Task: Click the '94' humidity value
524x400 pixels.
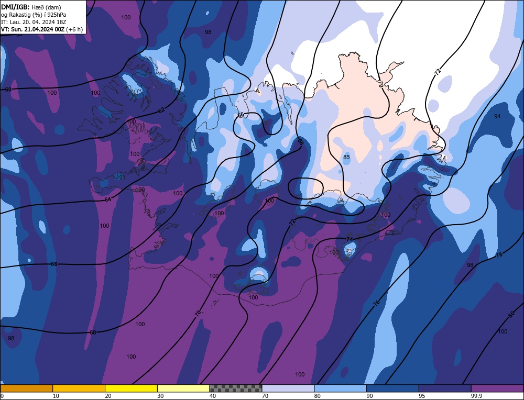Action: point(497,116)
